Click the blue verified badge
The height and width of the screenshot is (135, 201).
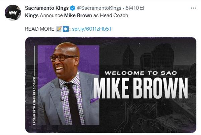(73, 8)
